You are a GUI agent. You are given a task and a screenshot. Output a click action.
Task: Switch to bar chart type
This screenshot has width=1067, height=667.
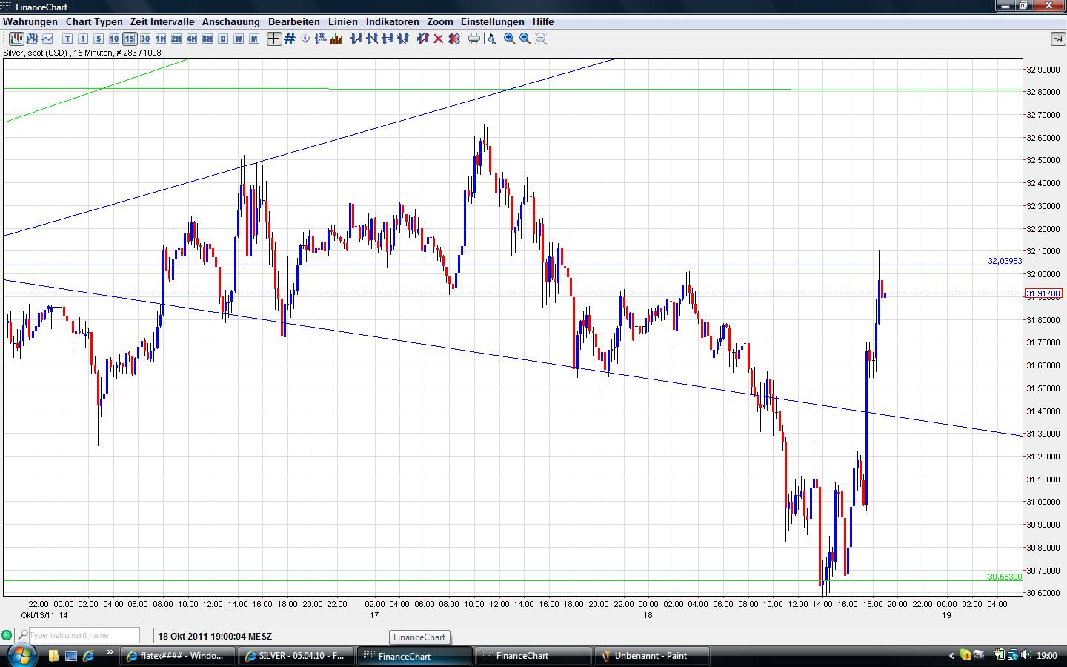pos(32,39)
